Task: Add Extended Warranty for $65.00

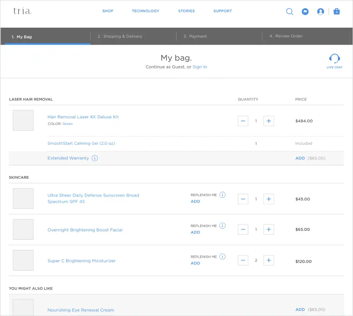Action: click(300, 158)
